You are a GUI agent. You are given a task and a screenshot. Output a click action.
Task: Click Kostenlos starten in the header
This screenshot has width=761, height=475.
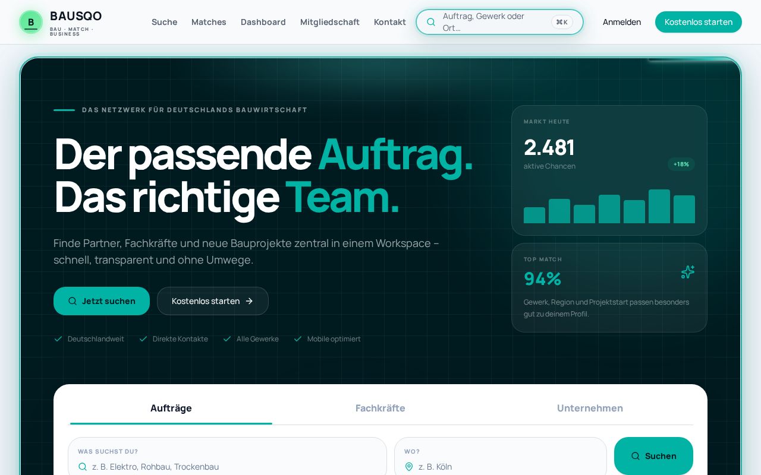click(699, 22)
